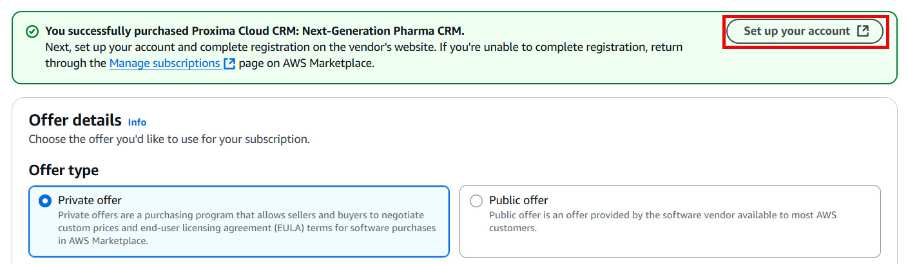Click the 'Choose the offer' subtitle text
Viewport: 908px width, 264px height.
pyautogui.click(x=169, y=139)
